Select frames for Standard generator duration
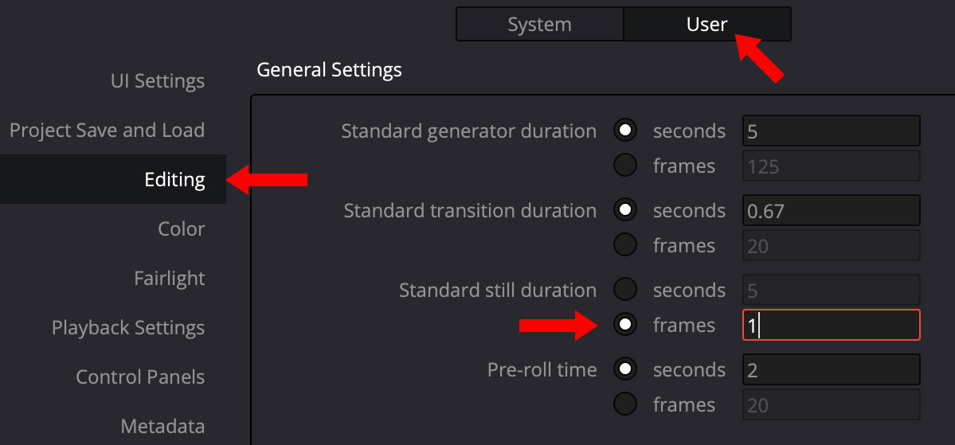This screenshot has height=445, width=955. click(x=625, y=166)
